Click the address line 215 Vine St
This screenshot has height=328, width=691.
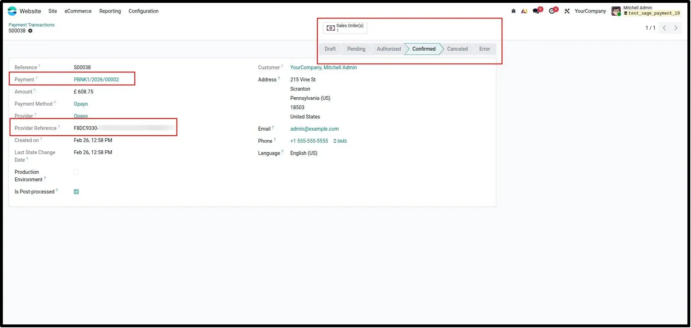click(303, 80)
